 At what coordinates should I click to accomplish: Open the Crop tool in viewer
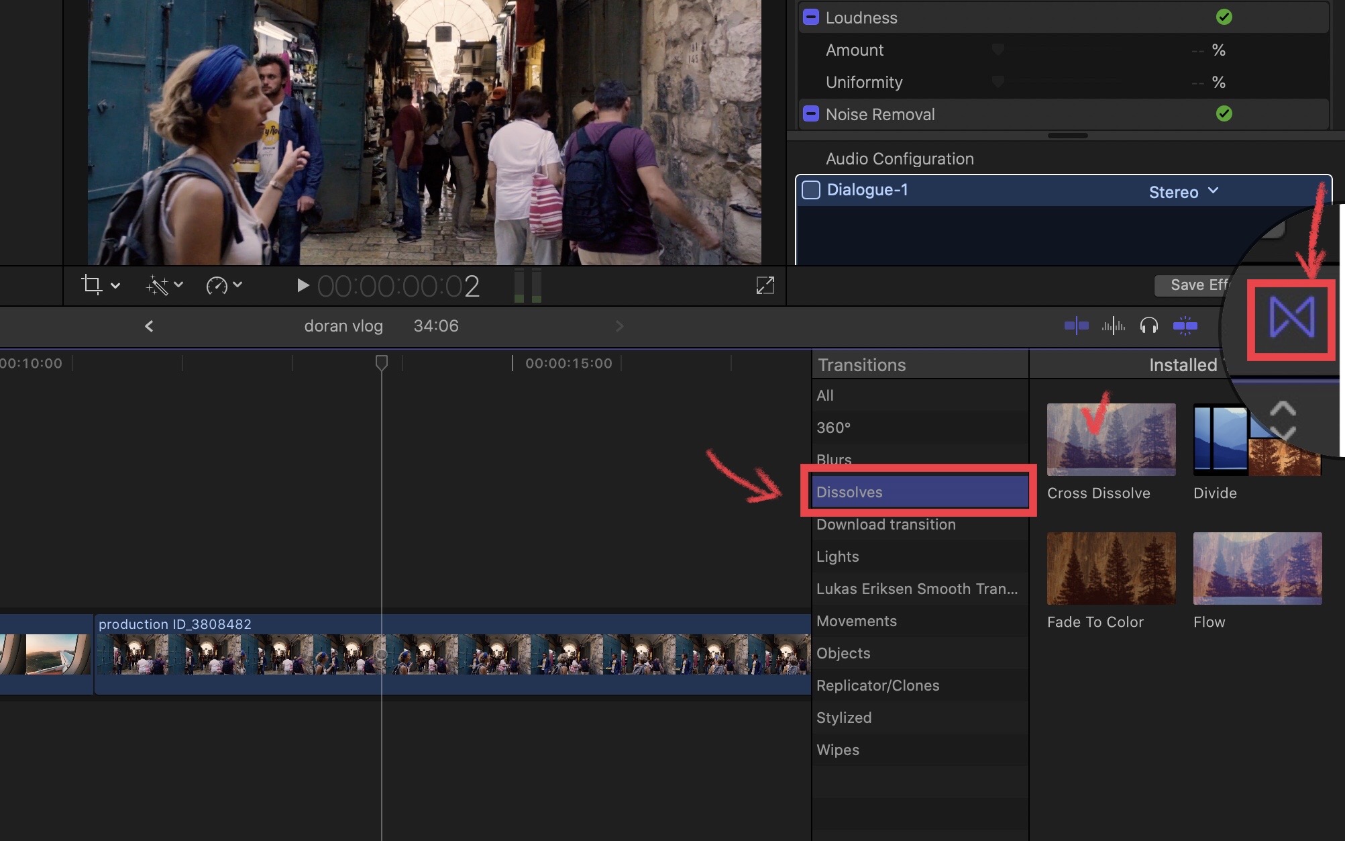click(x=92, y=285)
